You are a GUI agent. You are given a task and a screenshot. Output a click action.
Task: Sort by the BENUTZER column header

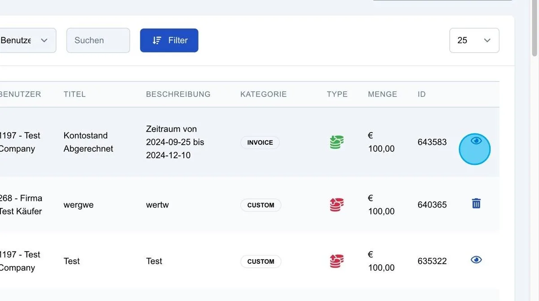[x=20, y=94]
